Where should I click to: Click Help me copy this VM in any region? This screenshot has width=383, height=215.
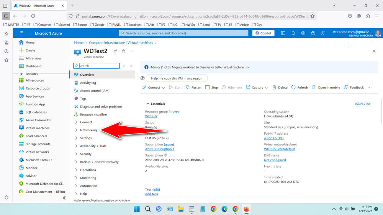click(177, 78)
